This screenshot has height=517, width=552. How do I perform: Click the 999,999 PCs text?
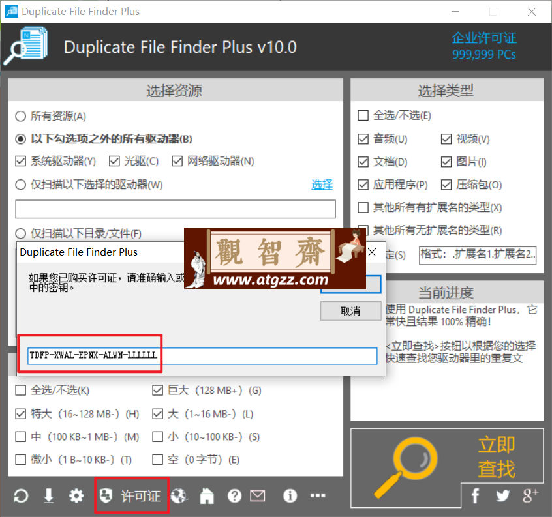click(x=484, y=55)
